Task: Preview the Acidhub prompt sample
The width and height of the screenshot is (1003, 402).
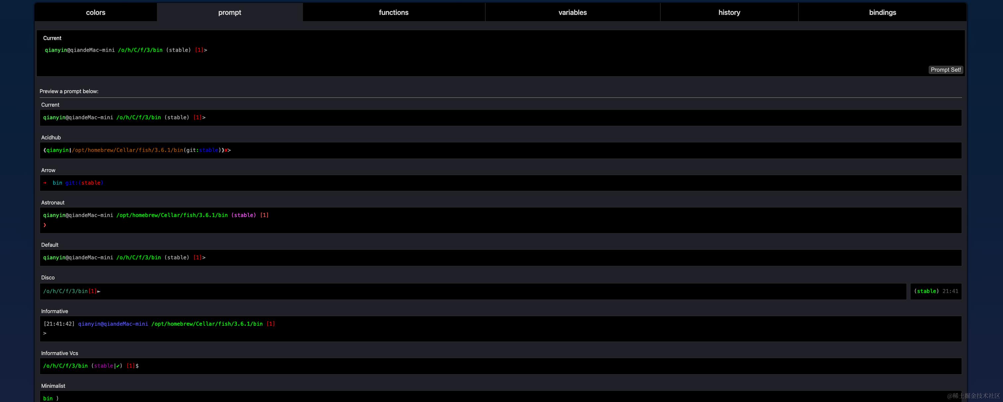Action: (500, 150)
